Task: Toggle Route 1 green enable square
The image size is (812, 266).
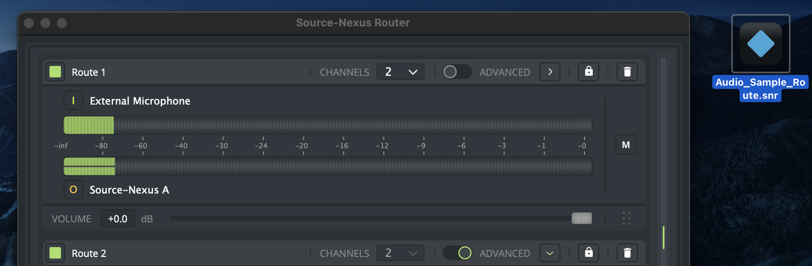Action: tap(55, 72)
